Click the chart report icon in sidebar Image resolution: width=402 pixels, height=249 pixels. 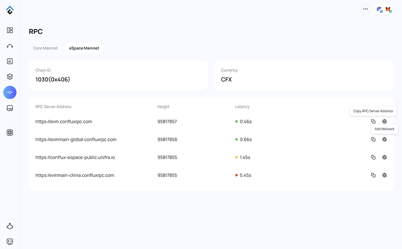point(10,61)
